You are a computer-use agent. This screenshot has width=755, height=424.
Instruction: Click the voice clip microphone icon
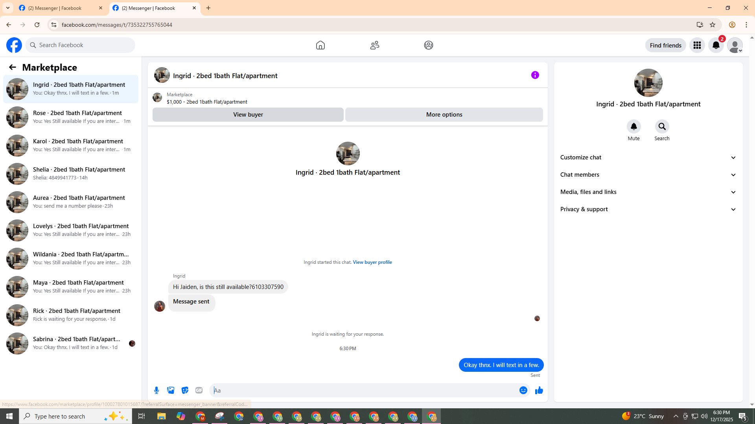pos(157,390)
